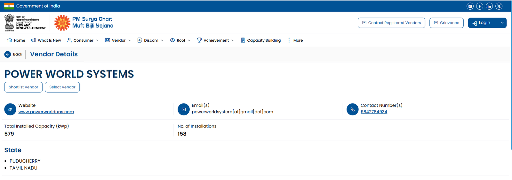Click the Select Vendor button
The image size is (512, 180).
pos(62,87)
